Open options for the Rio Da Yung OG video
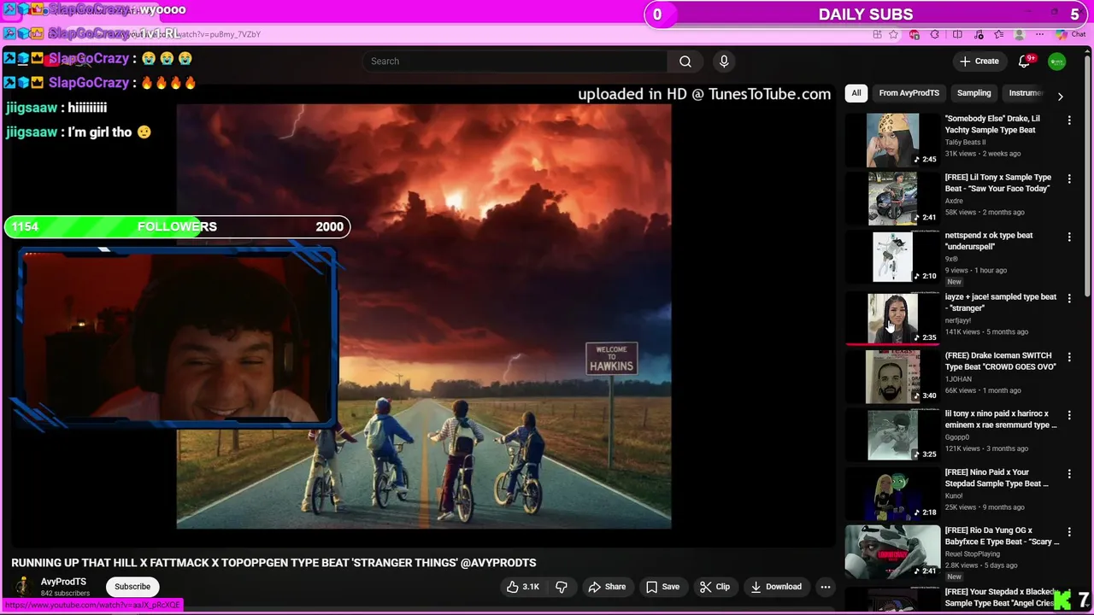The image size is (1094, 615). [1068, 530]
